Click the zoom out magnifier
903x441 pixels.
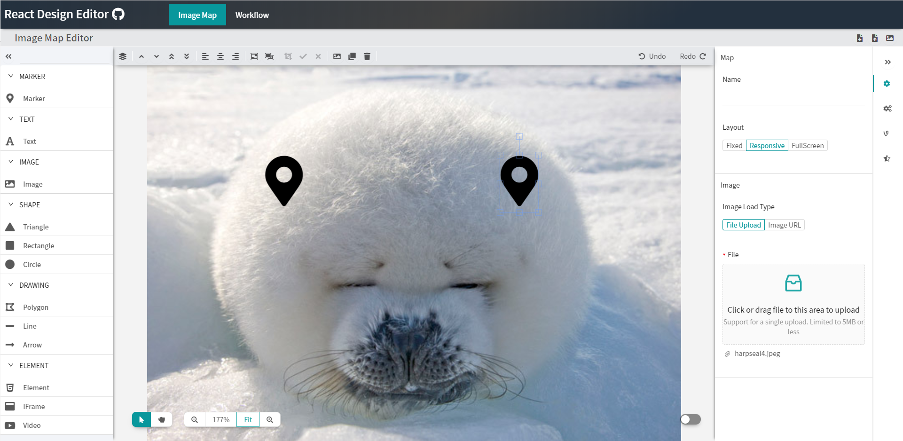195,419
